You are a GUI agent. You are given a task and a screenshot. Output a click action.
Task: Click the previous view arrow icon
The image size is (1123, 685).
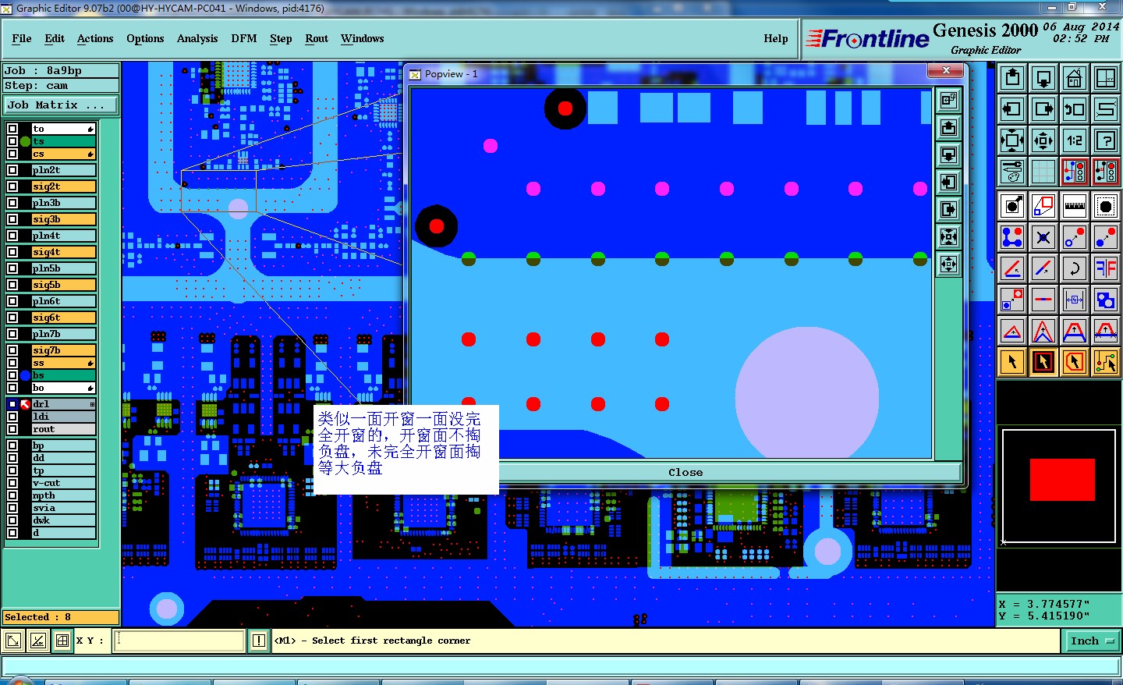point(1075,109)
